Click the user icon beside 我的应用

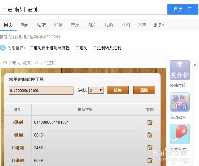[x=37, y=63]
